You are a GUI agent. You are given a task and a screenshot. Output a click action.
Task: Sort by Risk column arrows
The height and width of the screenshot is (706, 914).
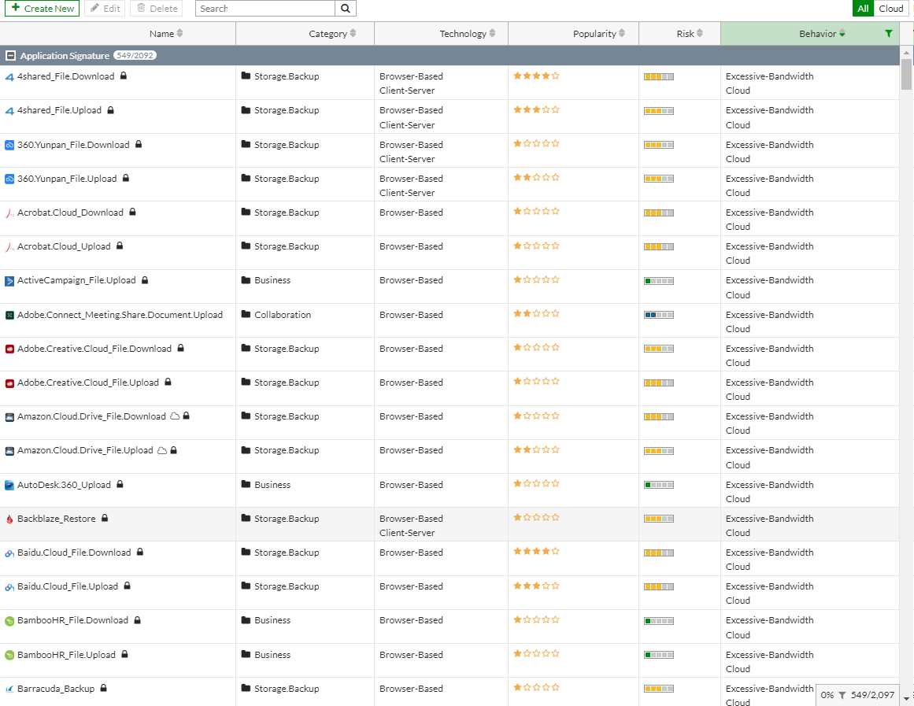pos(700,33)
